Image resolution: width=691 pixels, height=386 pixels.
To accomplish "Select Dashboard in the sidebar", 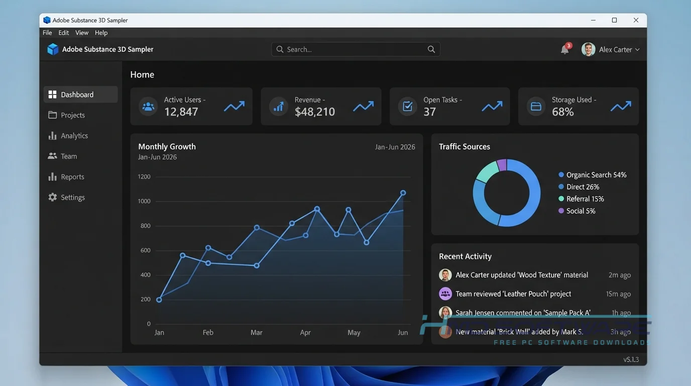I will 81,94.
